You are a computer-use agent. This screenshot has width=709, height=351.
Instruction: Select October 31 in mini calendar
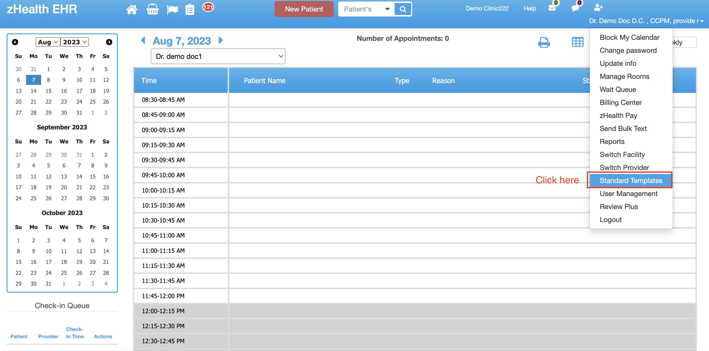[x=48, y=284]
